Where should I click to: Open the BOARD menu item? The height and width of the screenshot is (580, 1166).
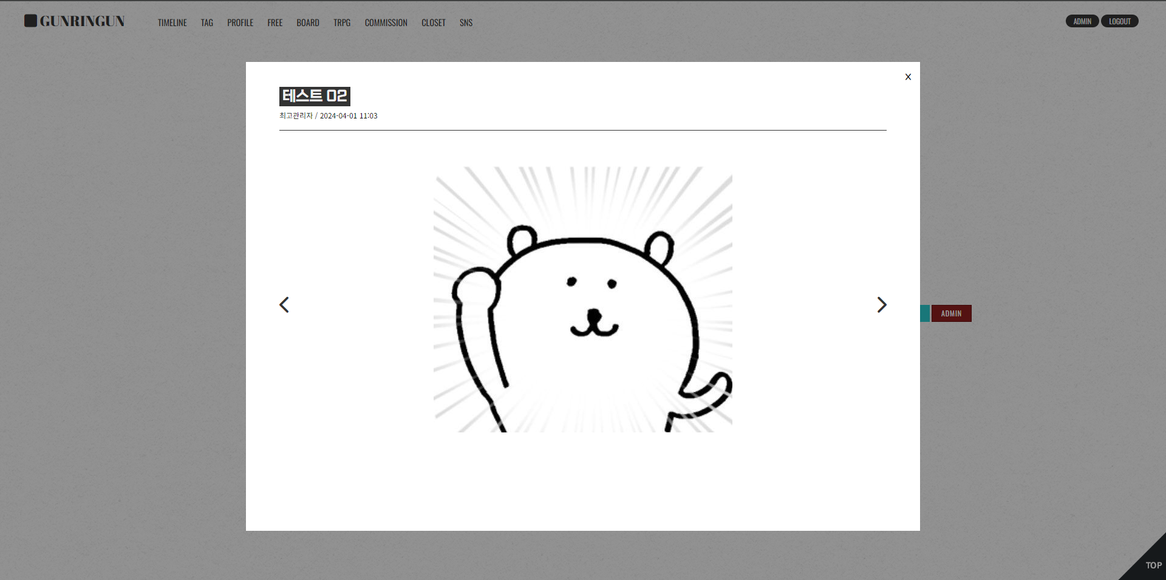[308, 22]
